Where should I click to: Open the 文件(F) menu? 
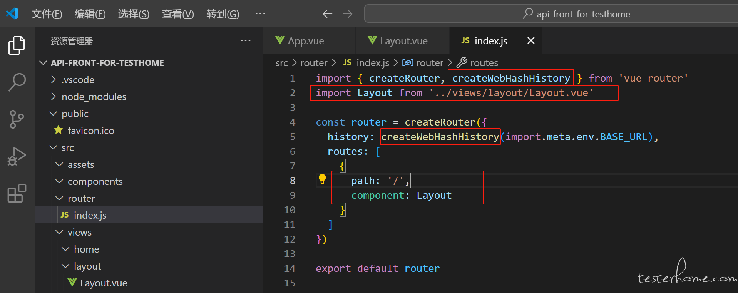click(x=47, y=14)
